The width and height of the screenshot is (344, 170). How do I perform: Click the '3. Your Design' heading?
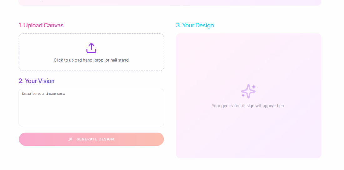(x=195, y=25)
